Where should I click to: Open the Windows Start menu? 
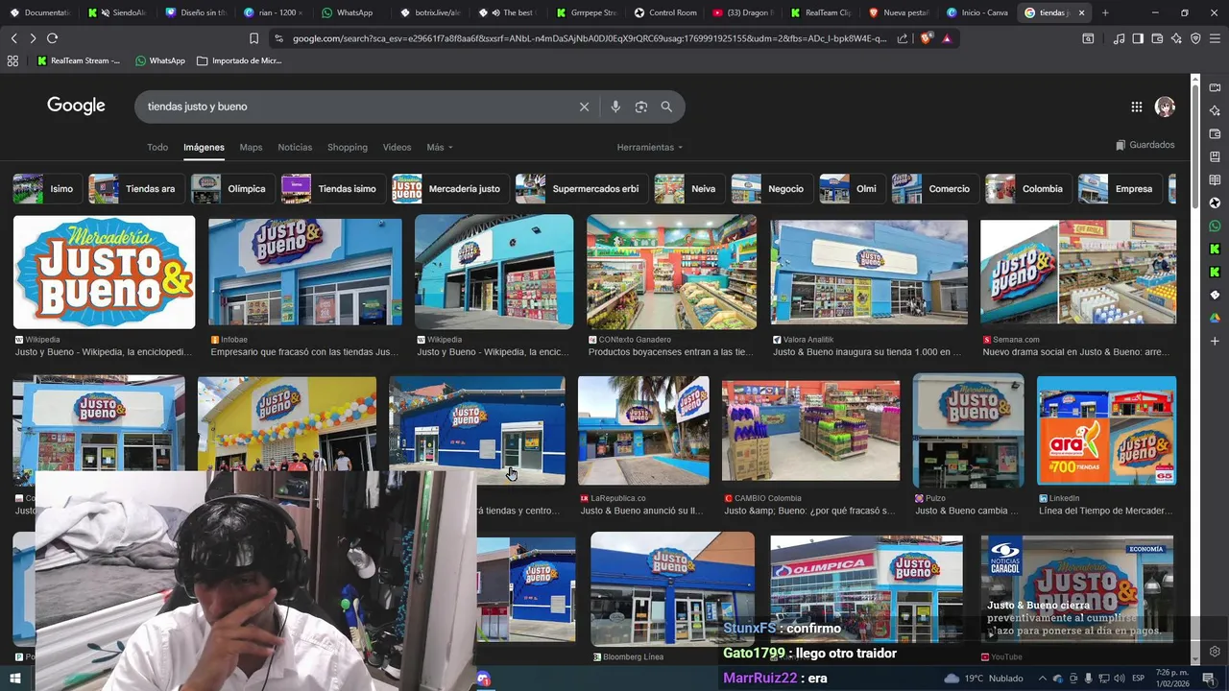(x=14, y=679)
